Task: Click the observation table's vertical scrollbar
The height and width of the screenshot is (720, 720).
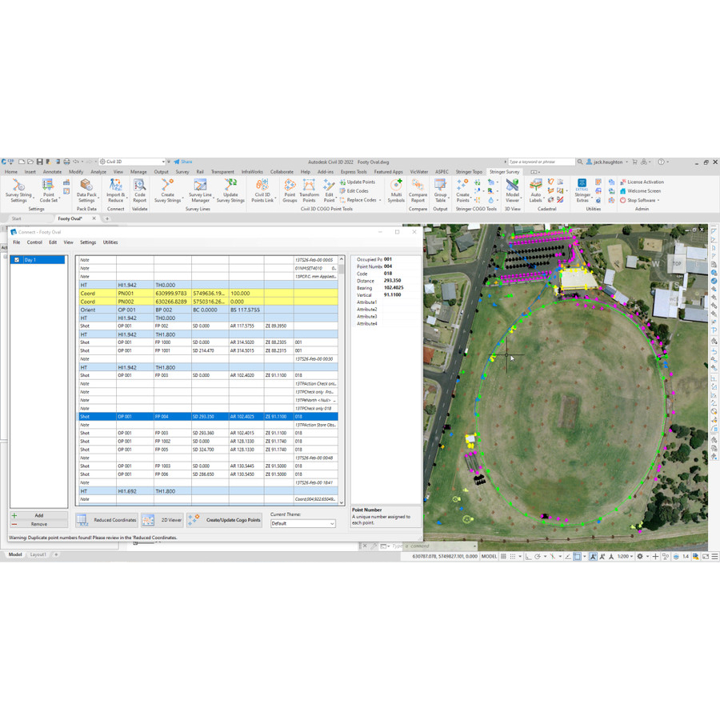Action: pos(341,381)
